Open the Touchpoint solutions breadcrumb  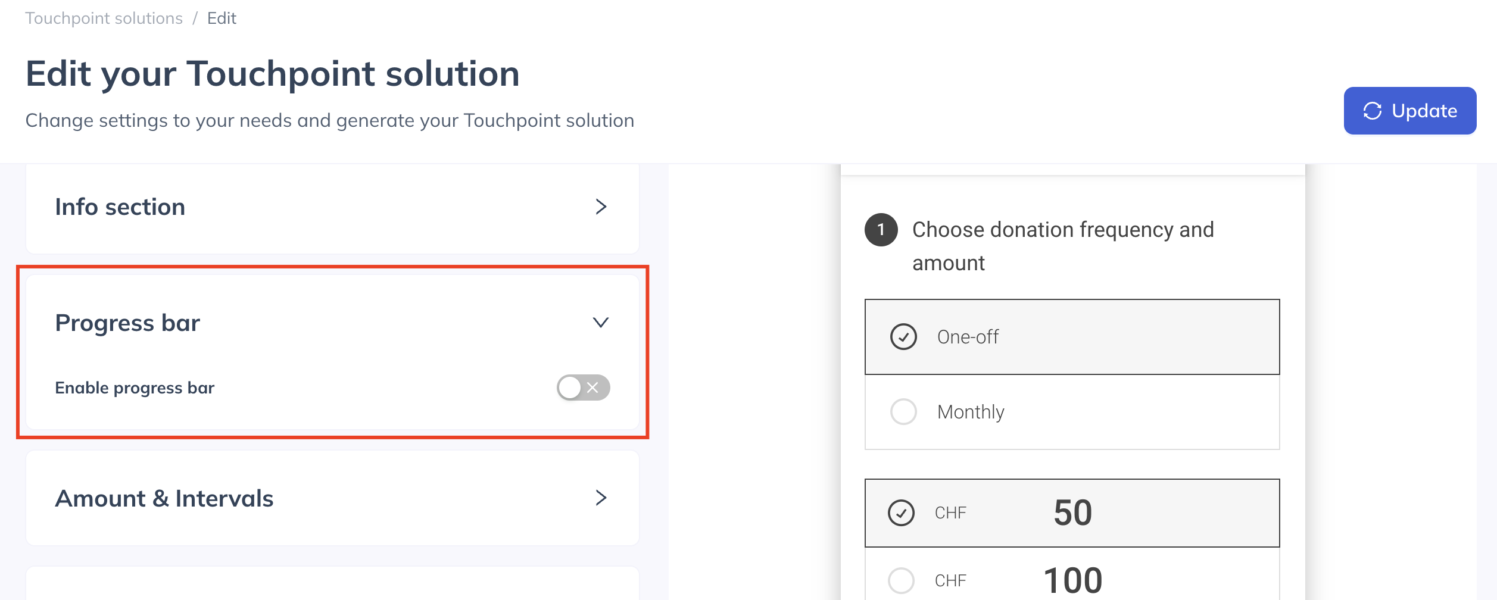coord(104,18)
